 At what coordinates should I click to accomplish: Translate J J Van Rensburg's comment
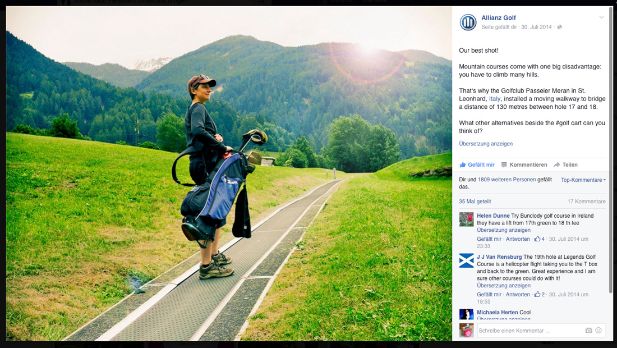point(504,285)
